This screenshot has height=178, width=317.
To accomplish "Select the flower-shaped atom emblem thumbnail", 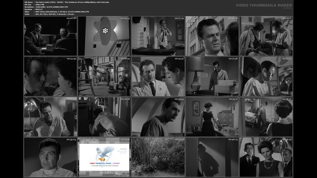I will click(105, 36).
